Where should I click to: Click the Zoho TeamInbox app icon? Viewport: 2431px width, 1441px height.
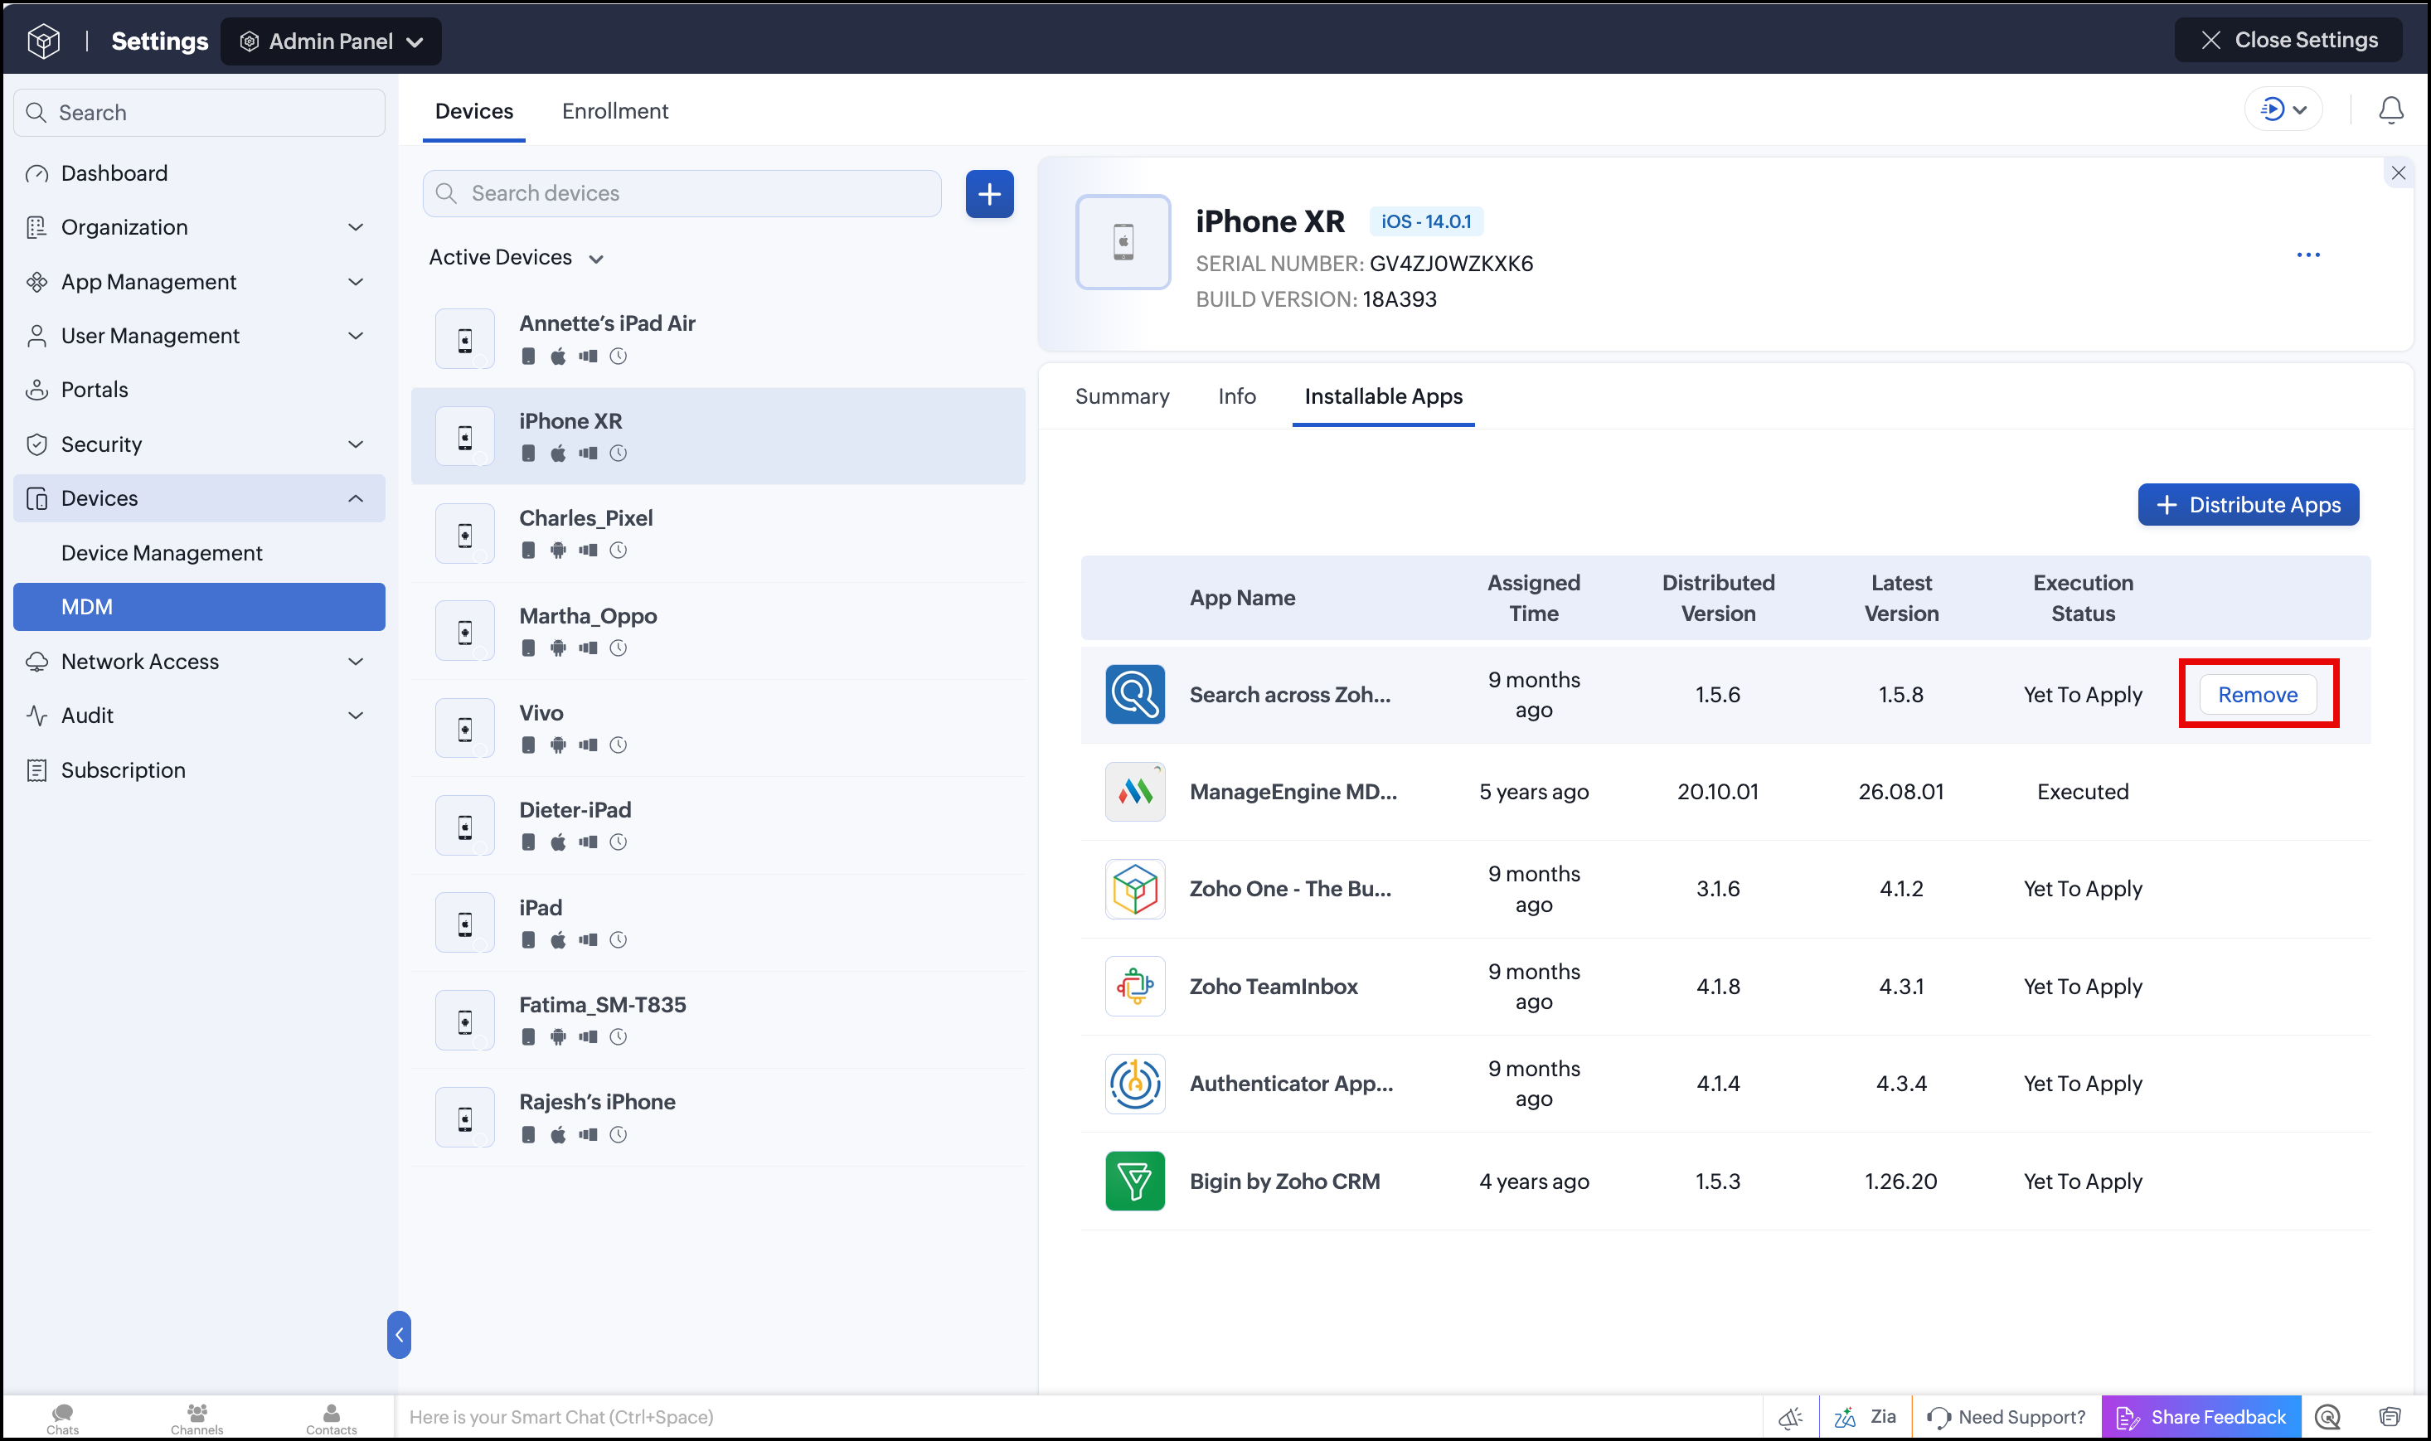click(1135, 986)
